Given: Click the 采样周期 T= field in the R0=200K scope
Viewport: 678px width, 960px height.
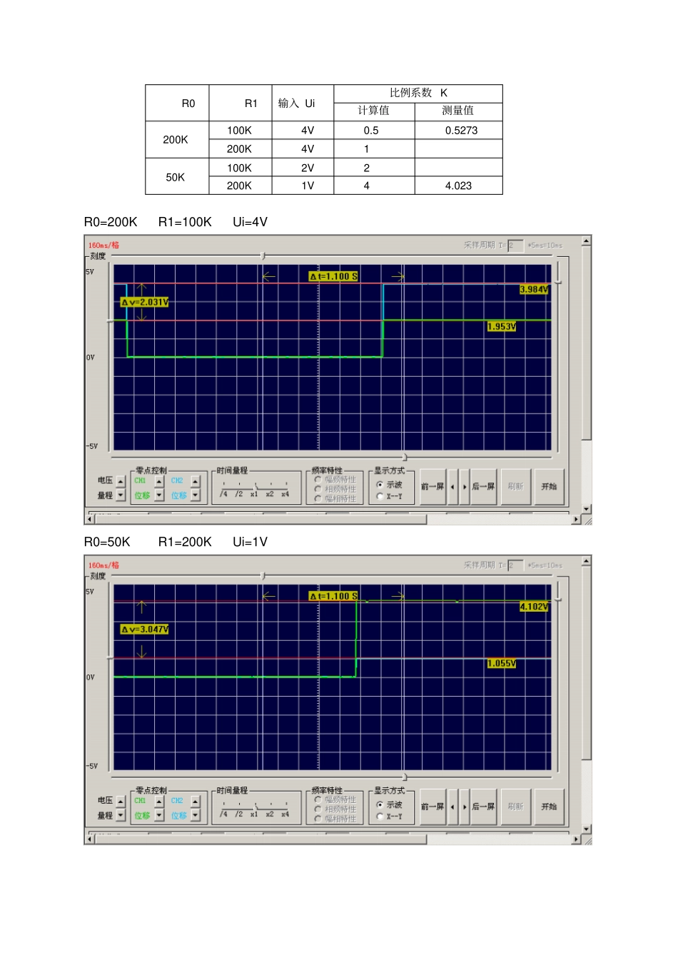Looking at the screenshot, I should 515,246.
